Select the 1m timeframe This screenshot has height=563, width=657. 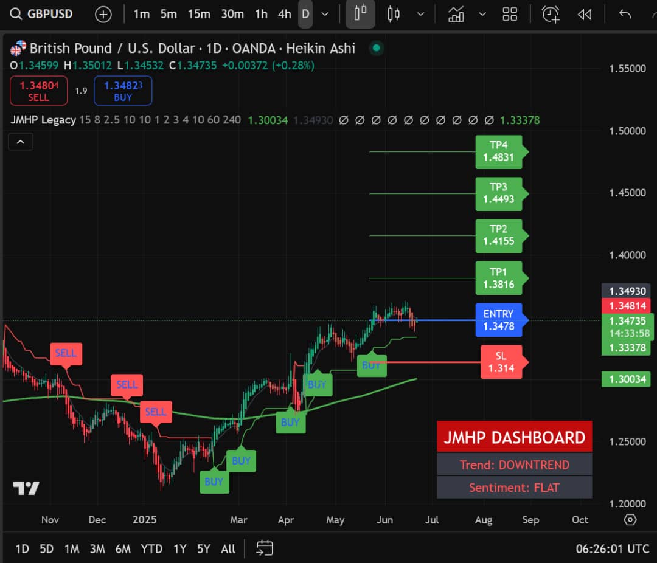tap(141, 14)
